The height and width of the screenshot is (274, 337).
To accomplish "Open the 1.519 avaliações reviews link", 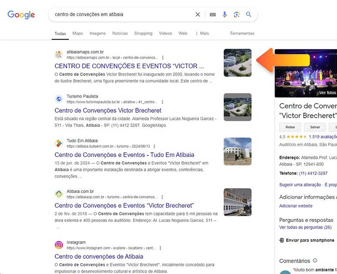I will pos(323,137).
